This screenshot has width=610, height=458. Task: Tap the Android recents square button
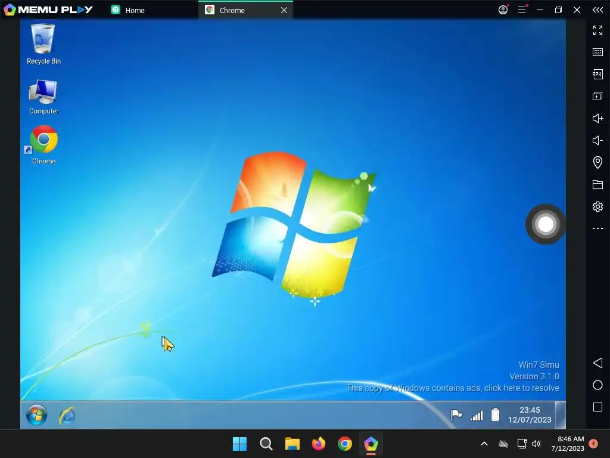[597, 407]
